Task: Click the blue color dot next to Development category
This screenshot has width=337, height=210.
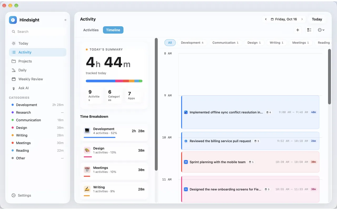Action: [13, 105]
